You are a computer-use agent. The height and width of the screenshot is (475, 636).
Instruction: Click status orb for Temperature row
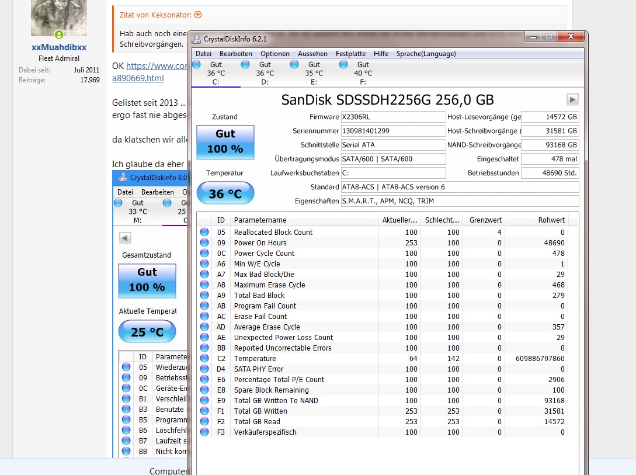tap(204, 359)
